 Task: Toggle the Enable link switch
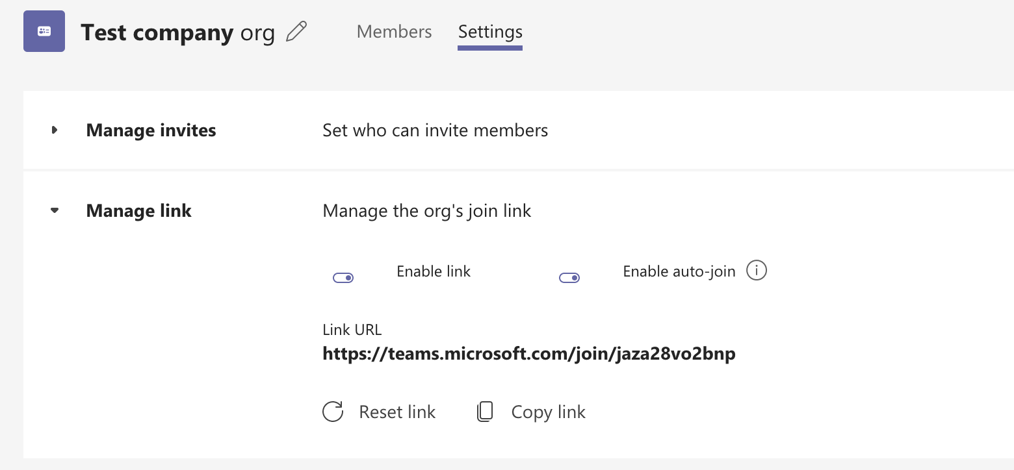coord(343,278)
